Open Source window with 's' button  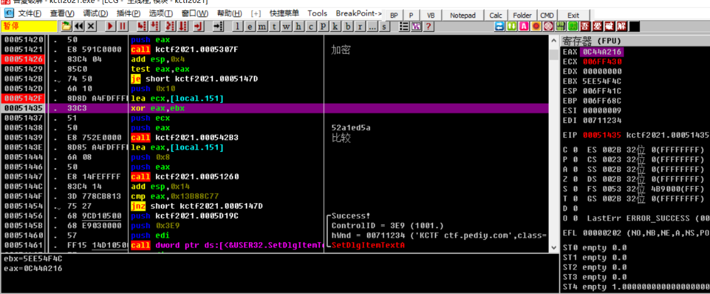click(384, 26)
